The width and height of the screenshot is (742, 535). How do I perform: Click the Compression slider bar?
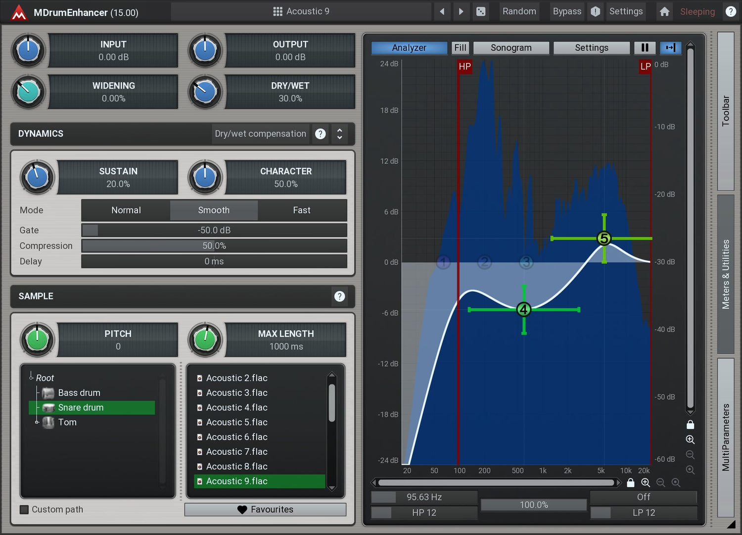pyautogui.click(x=214, y=246)
